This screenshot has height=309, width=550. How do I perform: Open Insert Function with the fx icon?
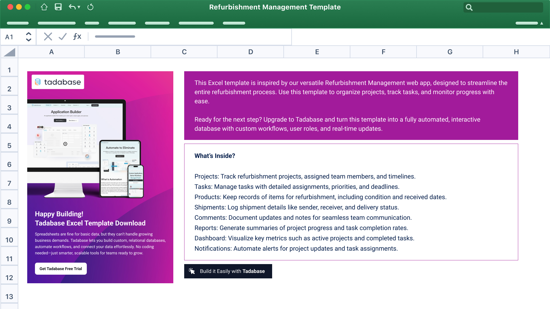click(x=77, y=37)
